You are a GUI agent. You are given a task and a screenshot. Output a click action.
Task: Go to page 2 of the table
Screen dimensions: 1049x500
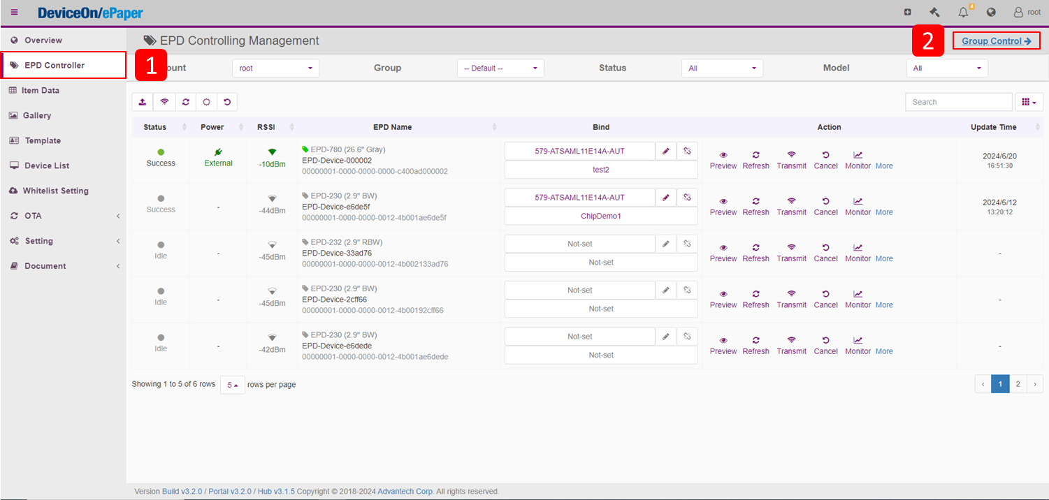(x=1018, y=384)
